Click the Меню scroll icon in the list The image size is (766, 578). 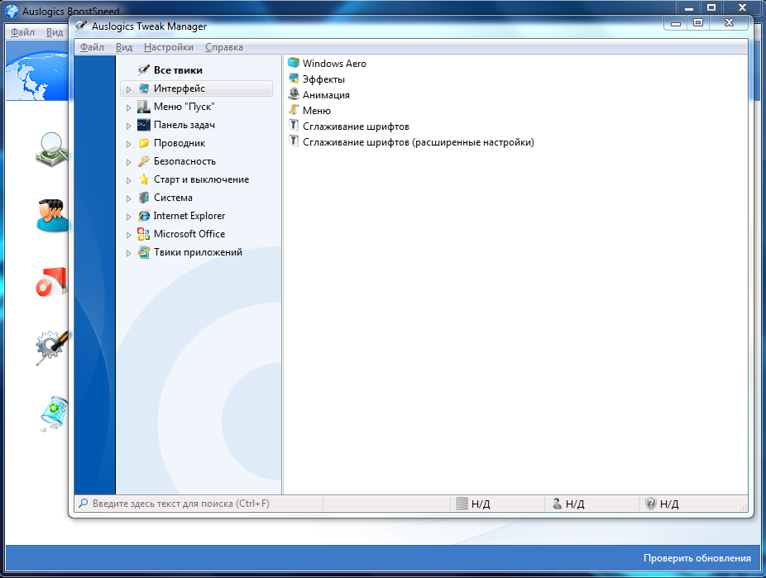[x=293, y=110]
